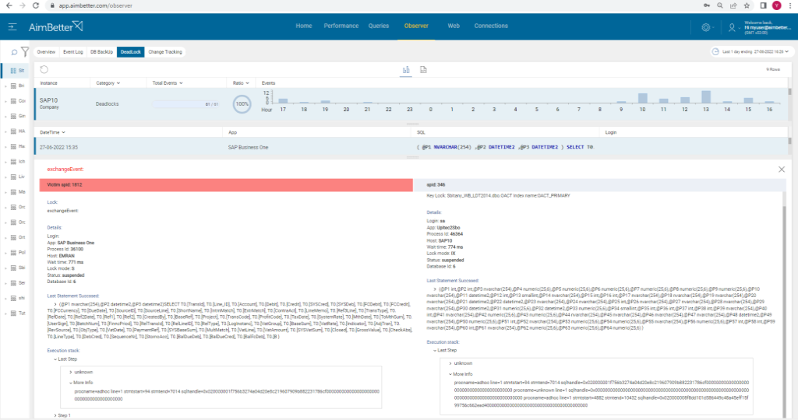798x420 pixels.
Task: Open the browser side panel icon
Action: [763, 5]
